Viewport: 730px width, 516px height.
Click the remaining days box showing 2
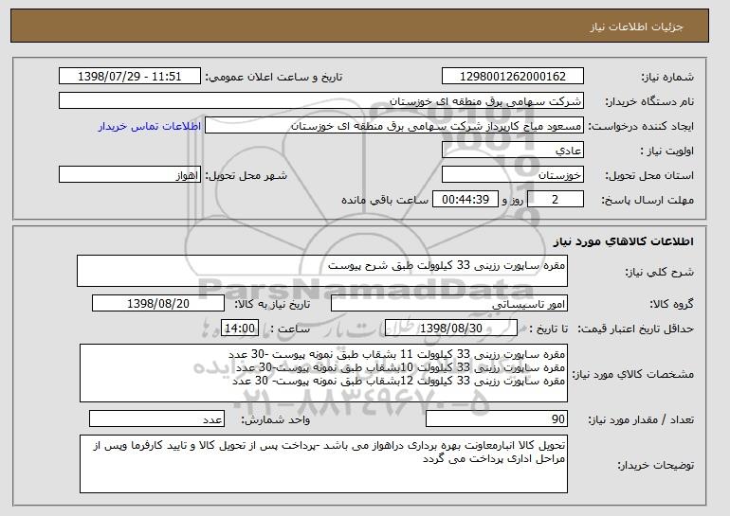(x=556, y=200)
